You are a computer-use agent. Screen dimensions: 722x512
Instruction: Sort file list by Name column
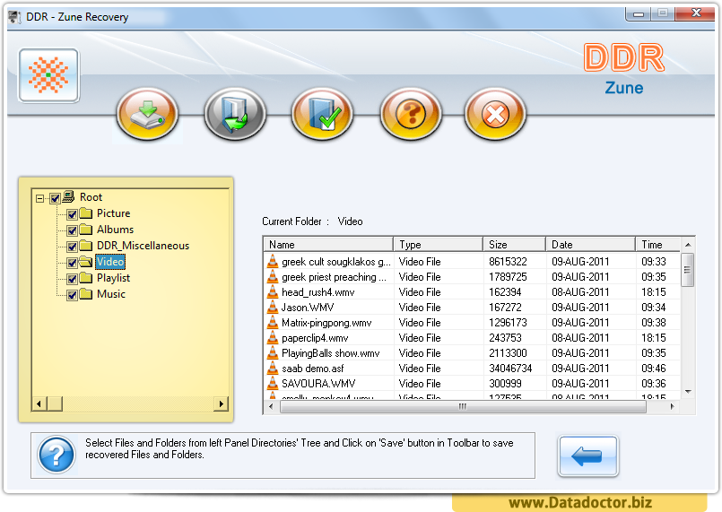pyautogui.click(x=328, y=245)
